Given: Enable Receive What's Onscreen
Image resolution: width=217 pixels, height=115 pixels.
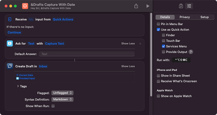Looking at the screenshot, I should point(158,81).
